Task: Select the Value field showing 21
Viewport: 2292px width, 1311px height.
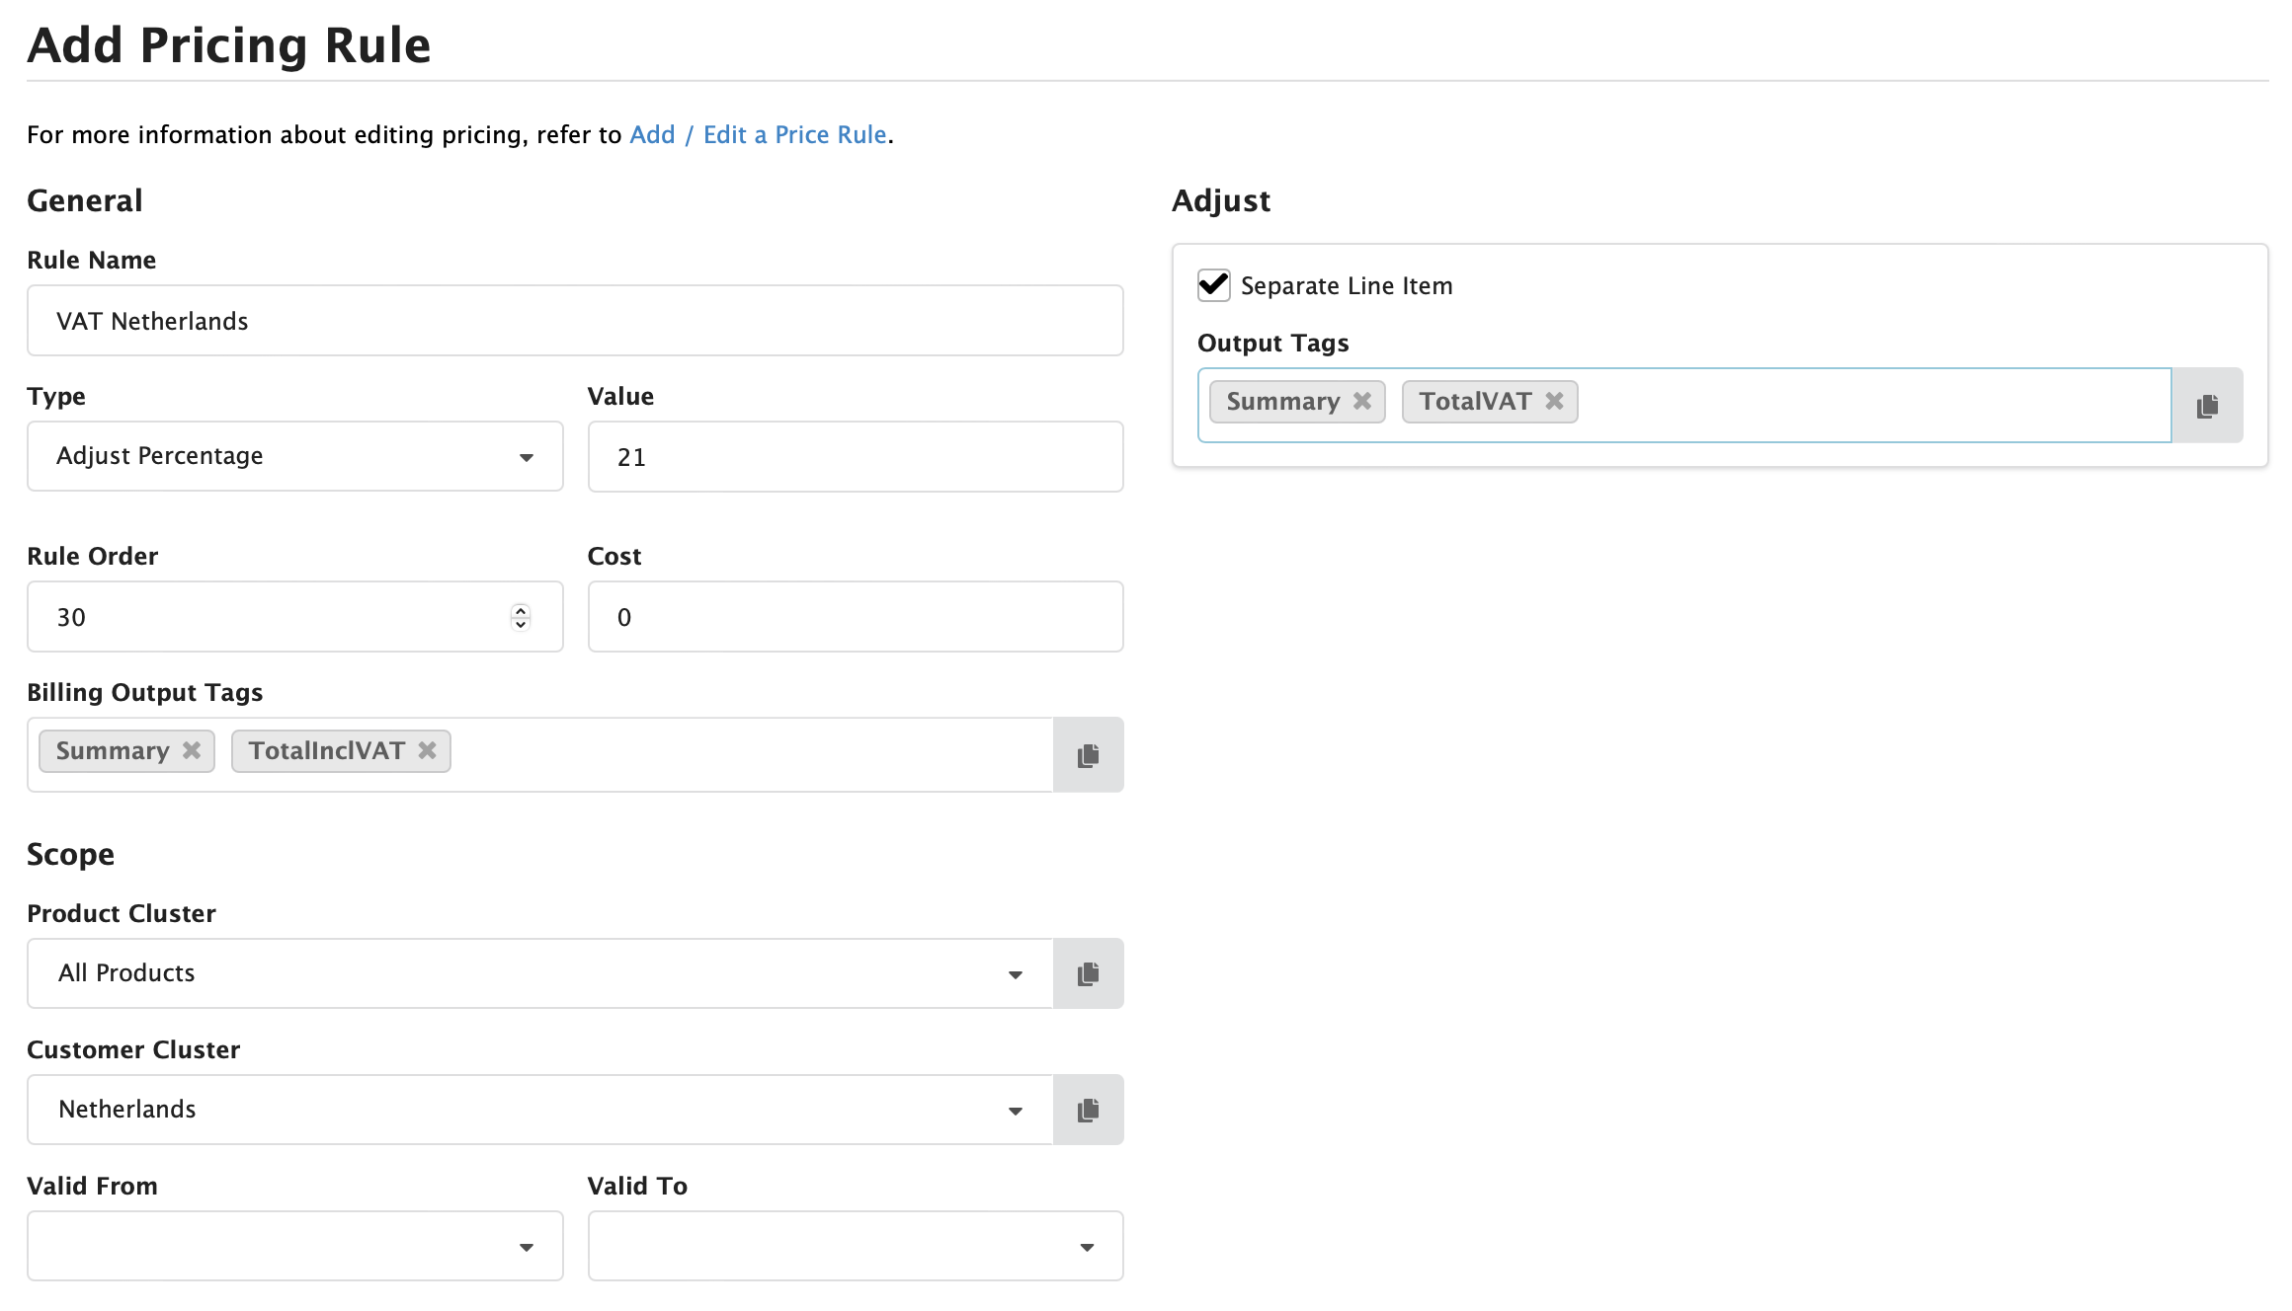Action: tap(854, 456)
